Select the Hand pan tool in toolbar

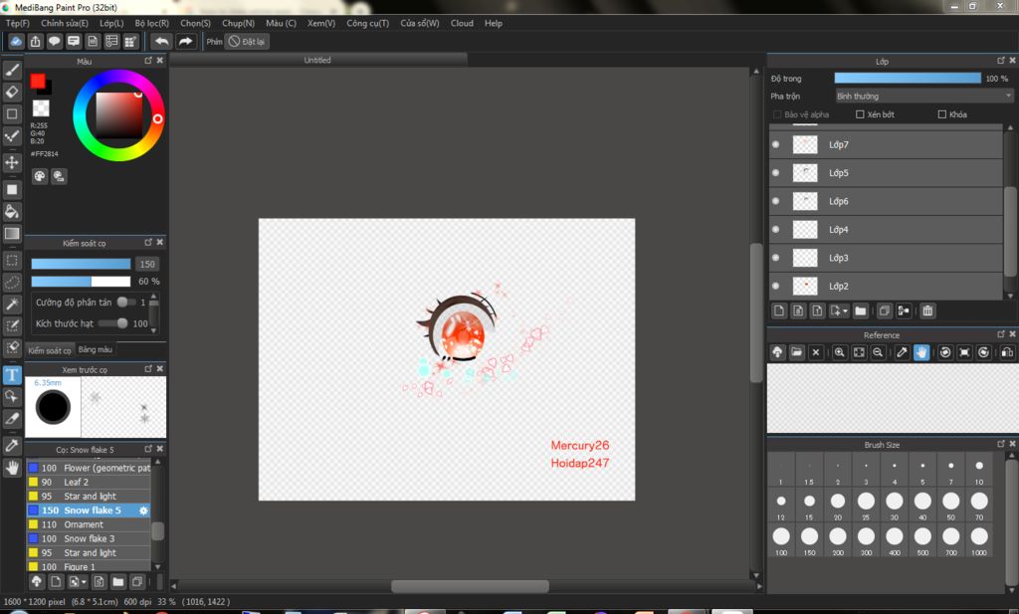click(12, 468)
